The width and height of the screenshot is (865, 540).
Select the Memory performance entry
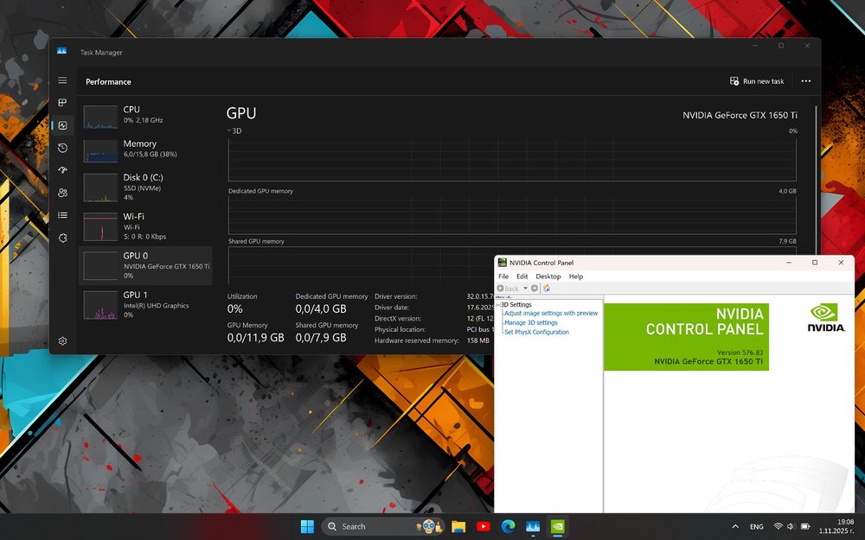(145, 149)
